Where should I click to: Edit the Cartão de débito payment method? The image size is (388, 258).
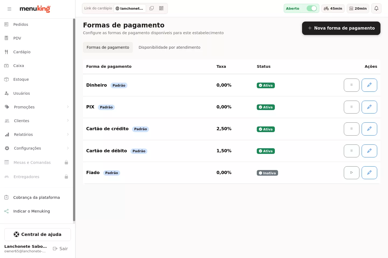coord(369,151)
